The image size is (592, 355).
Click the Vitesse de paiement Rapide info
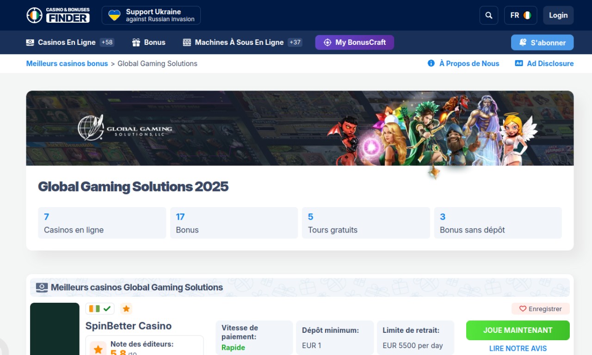point(254,338)
